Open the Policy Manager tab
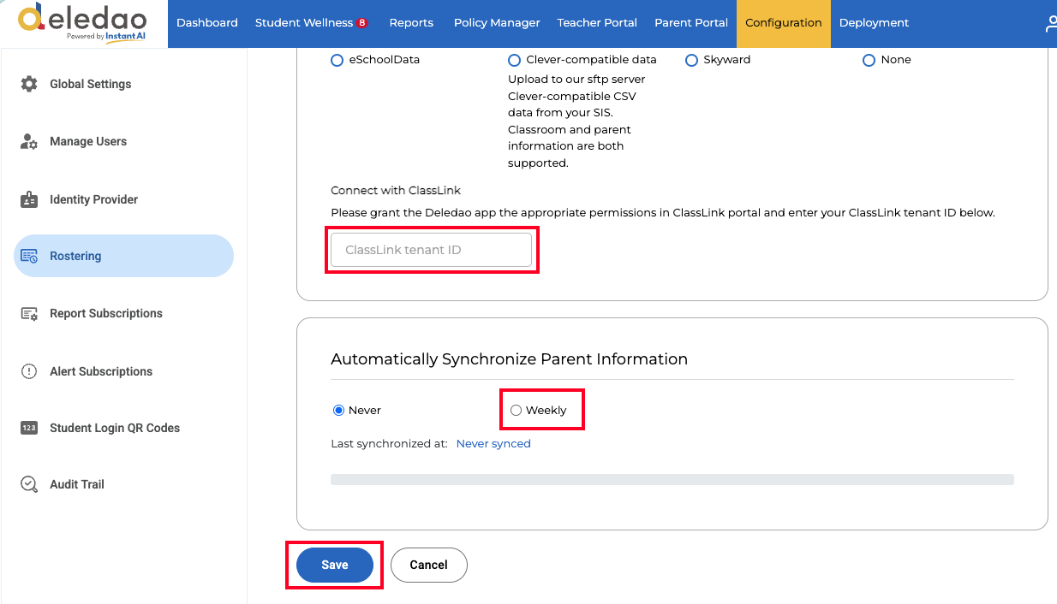This screenshot has width=1057, height=604. tap(497, 23)
